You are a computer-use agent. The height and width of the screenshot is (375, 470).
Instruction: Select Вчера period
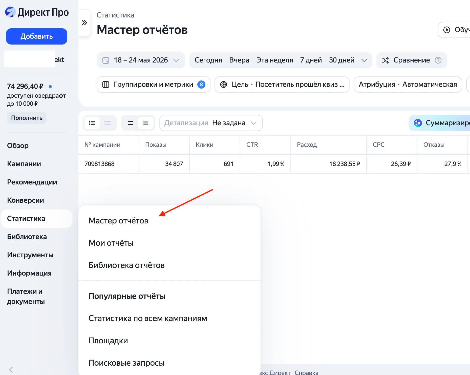coord(239,60)
